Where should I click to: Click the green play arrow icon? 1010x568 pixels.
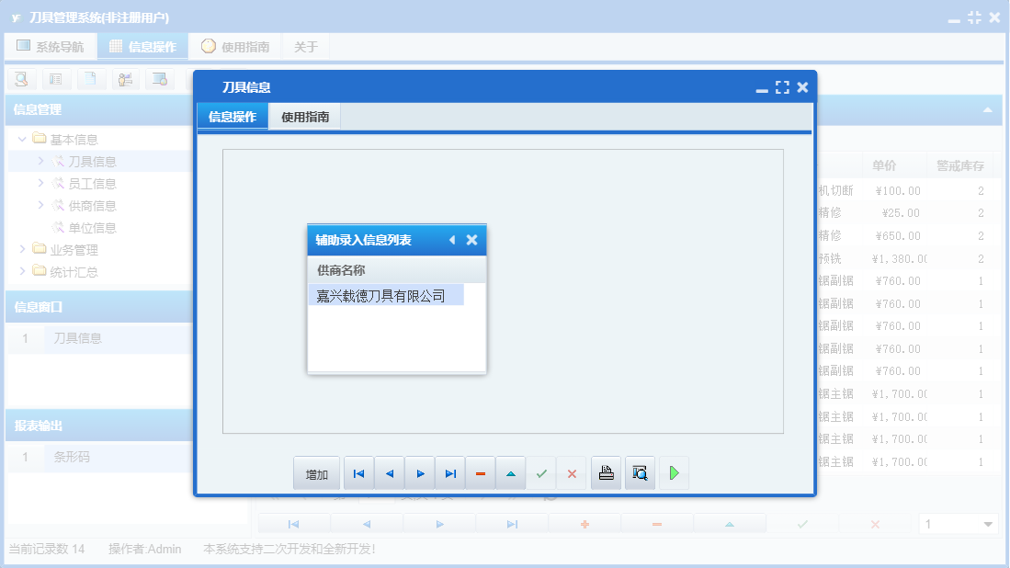(674, 474)
